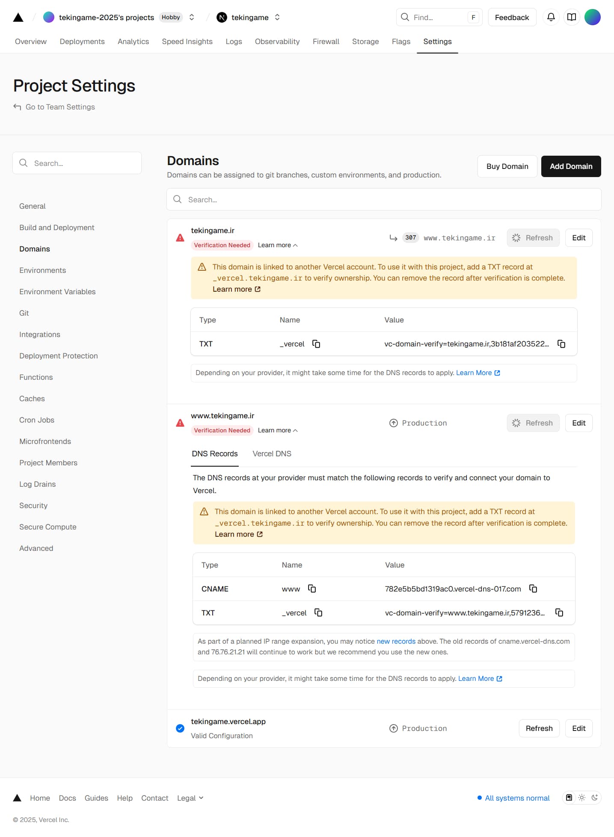
Task: Copy the vercel-dns-017.com CNAME value
Action: coord(533,589)
